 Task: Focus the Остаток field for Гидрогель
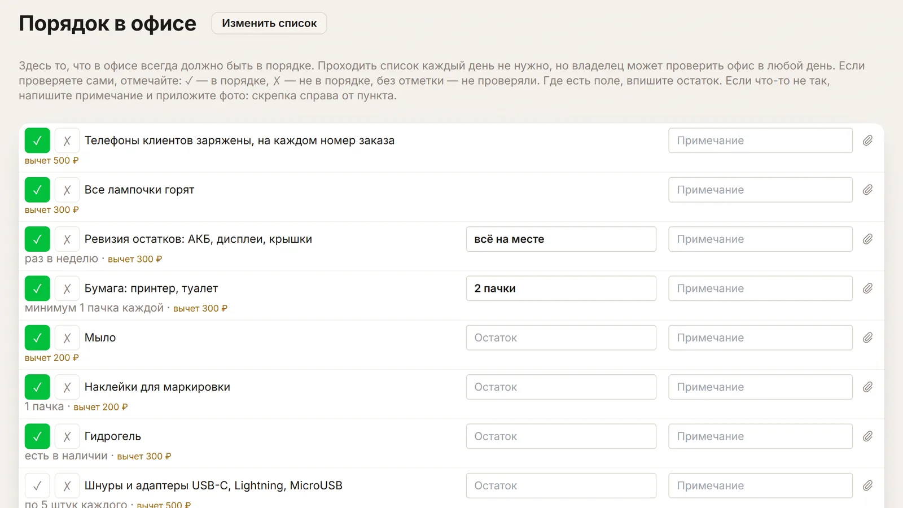561,436
